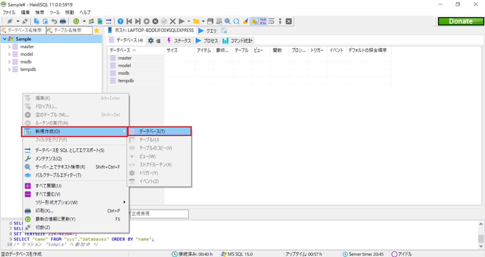485x257 pixels.
Task: Switch to the コマンド統計 tab
Action: pos(237,41)
